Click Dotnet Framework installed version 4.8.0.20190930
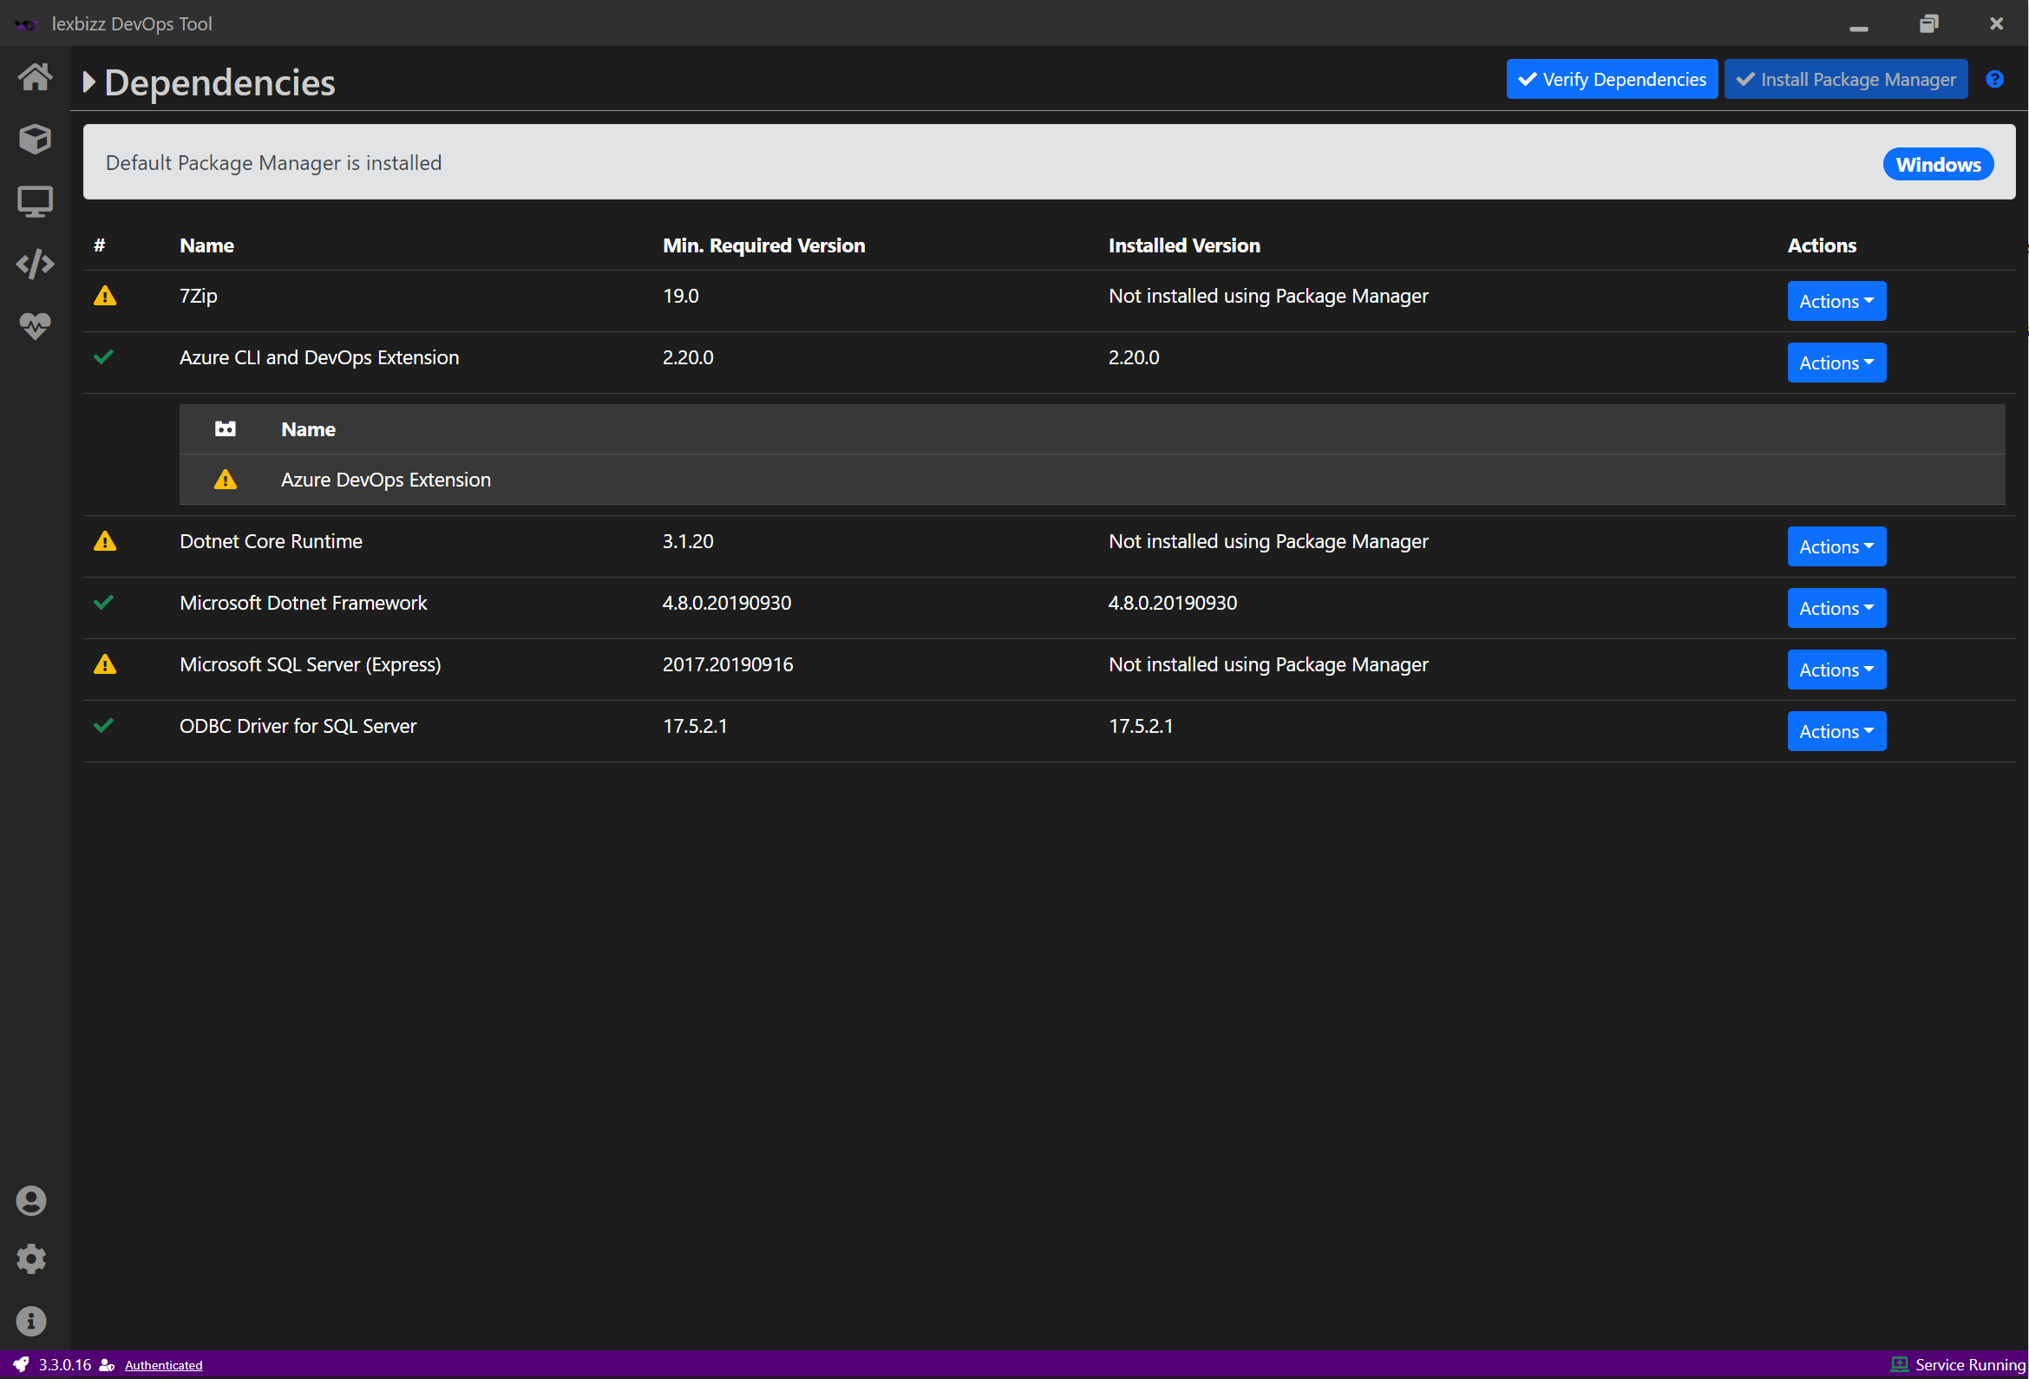The image size is (2029, 1379). pos(1173,602)
